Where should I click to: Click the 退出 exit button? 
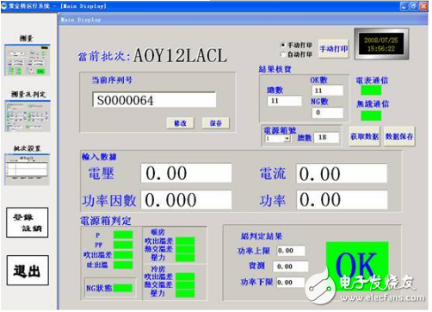28,271
